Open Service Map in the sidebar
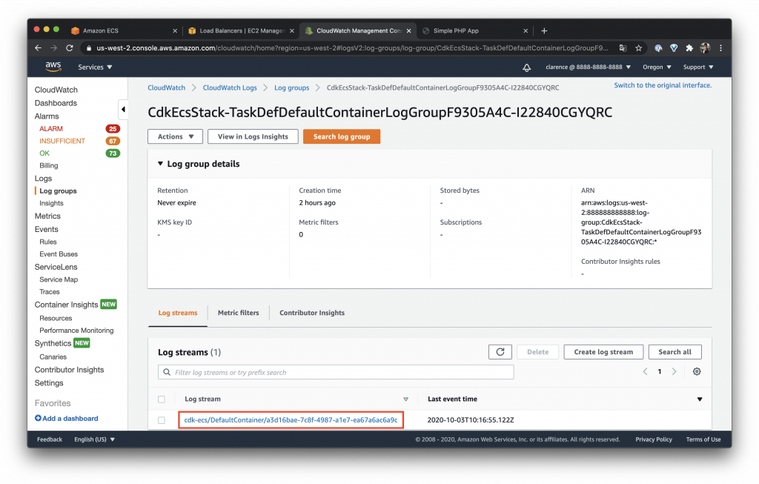Screen dimensions: 759x484 [x=59, y=279]
